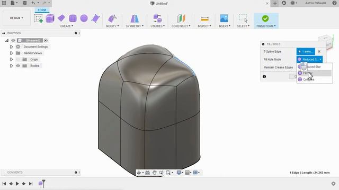Open the UTILITIES menu
The width and height of the screenshot is (339, 190).
point(158,26)
